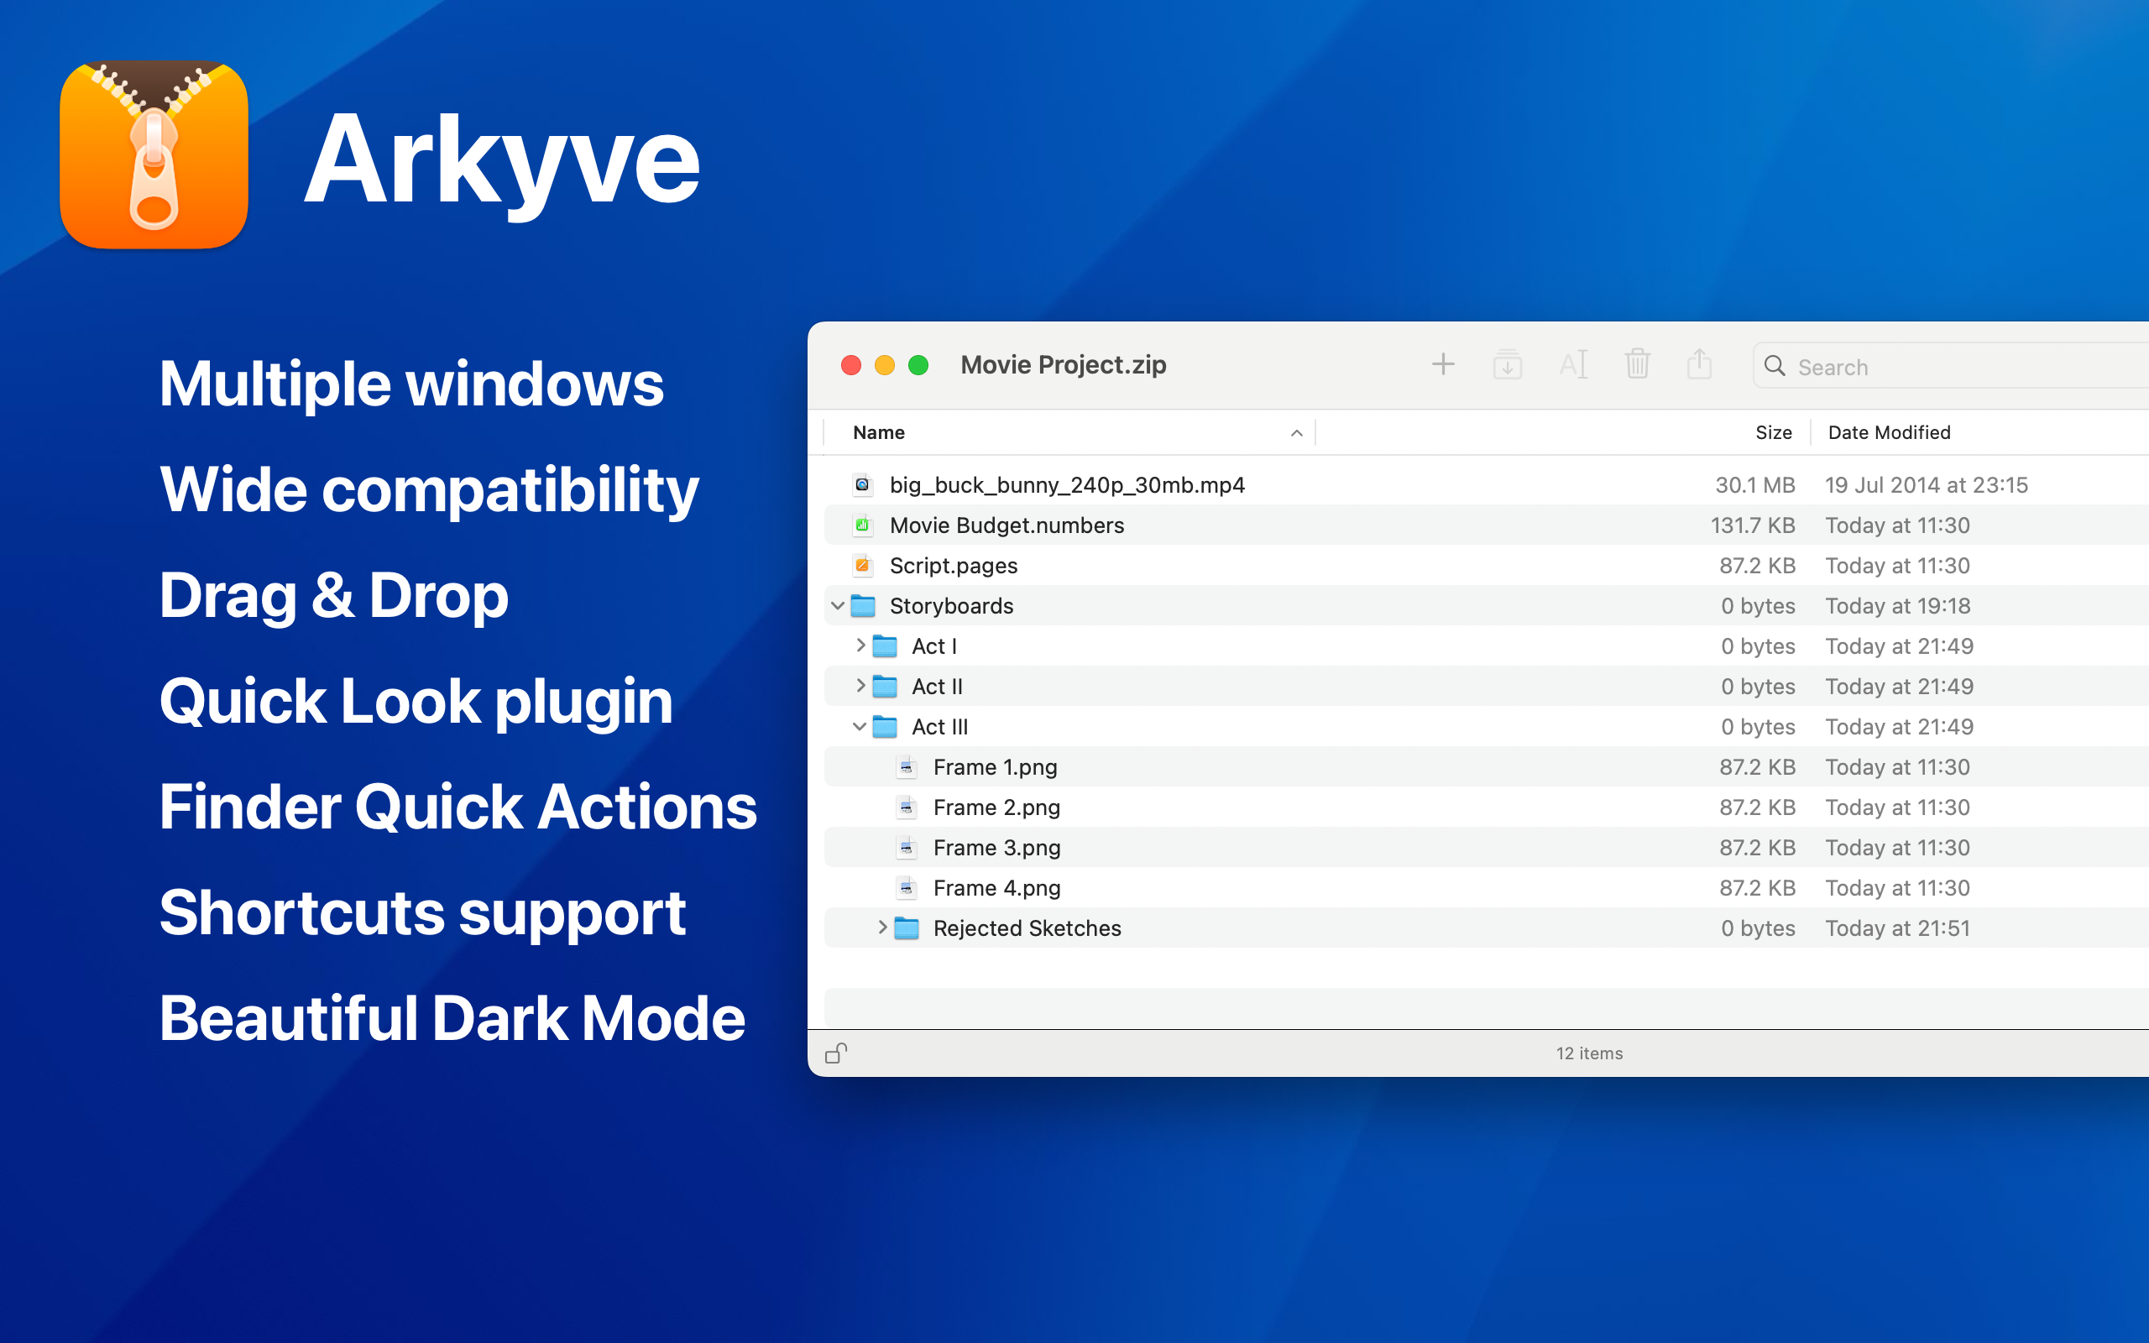The image size is (2149, 1343).
Task: Select big_buck_bunny_240p_30mb.mp4
Action: pos(1066,485)
